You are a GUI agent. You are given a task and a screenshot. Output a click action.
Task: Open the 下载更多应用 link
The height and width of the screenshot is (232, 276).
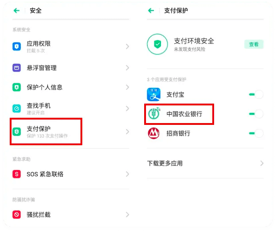click(x=165, y=163)
